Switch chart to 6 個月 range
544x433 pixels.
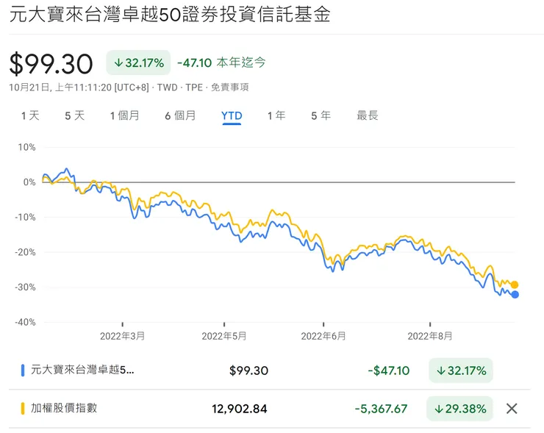tap(180, 115)
